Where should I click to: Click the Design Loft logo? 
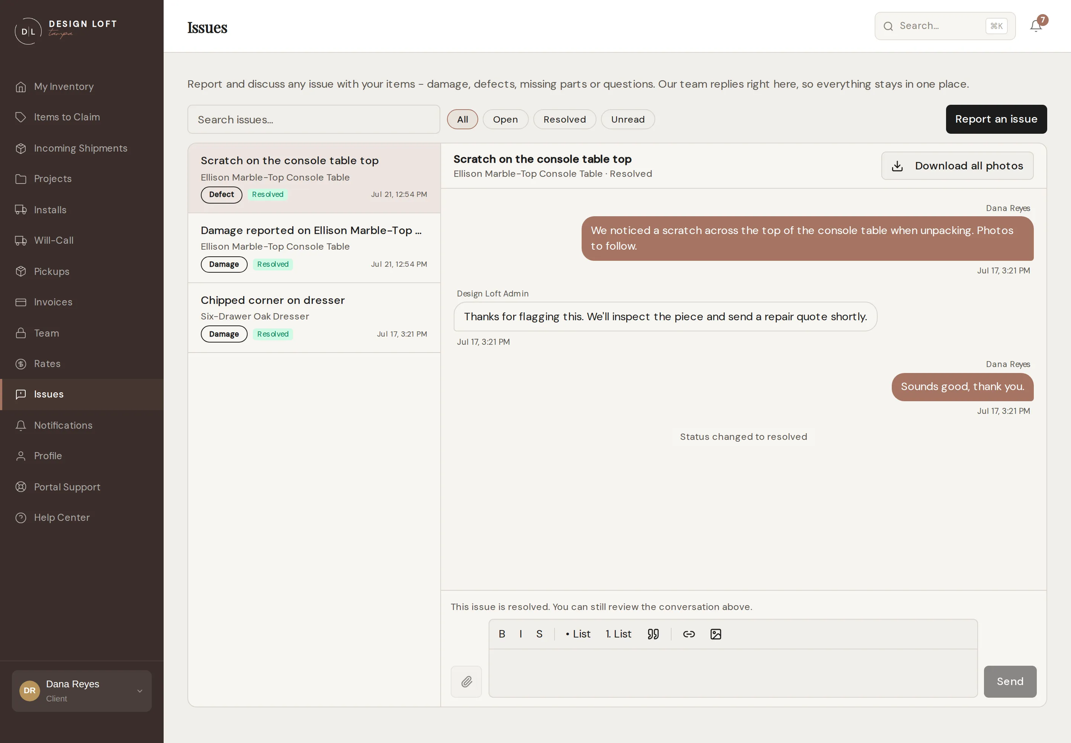point(66,31)
